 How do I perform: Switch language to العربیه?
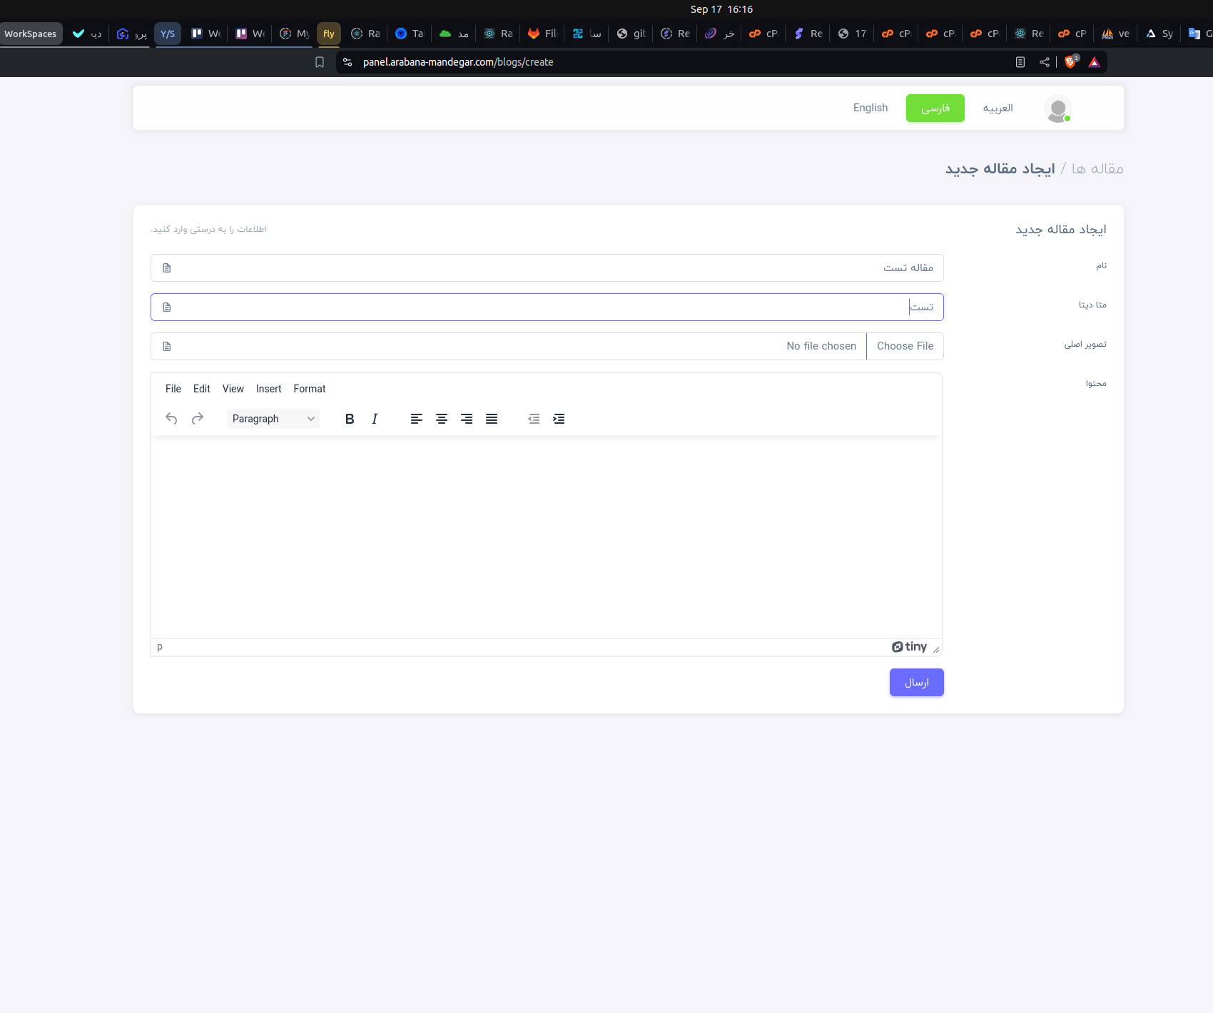(998, 108)
